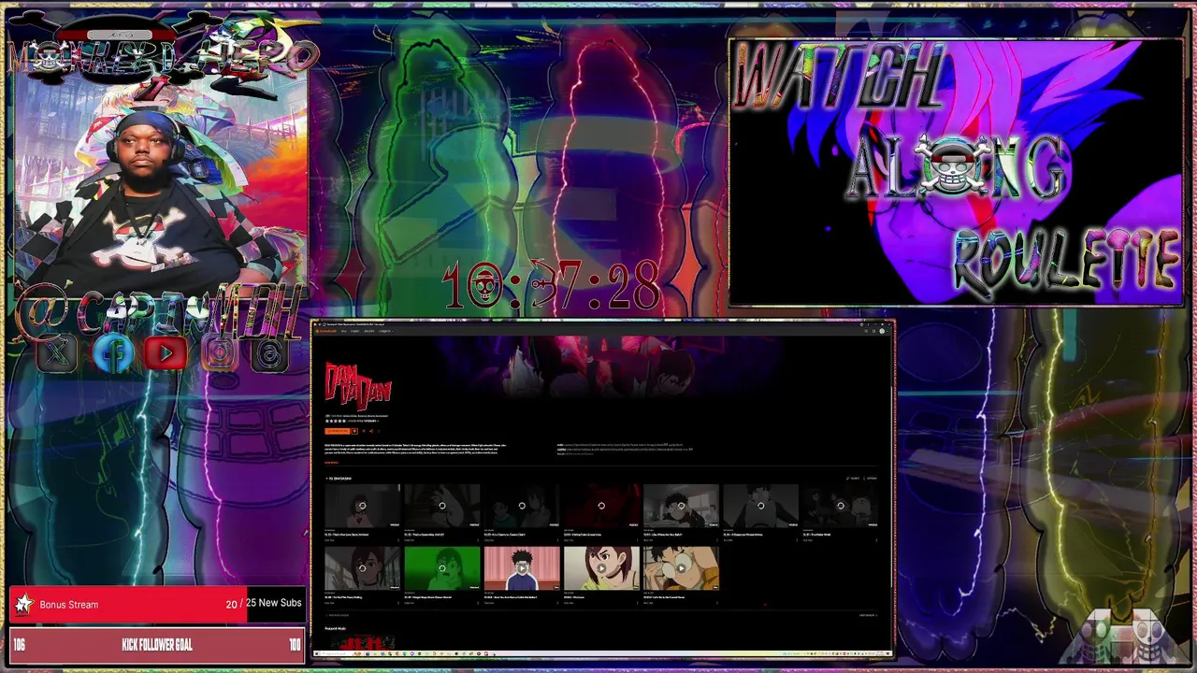Open the episode list Options menu
Image resolution: width=1197 pixels, height=673 pixels.
[x=870, y=479]
